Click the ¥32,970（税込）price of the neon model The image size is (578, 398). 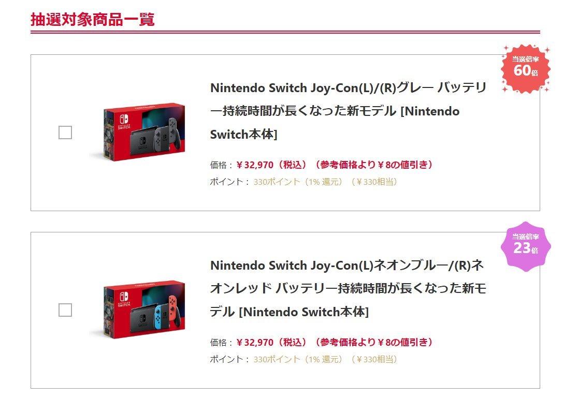[x=273, y=343]
